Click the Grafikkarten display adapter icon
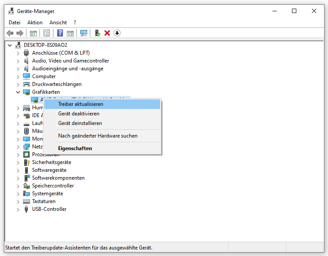 pyautogui.click(x=26, y=92)
